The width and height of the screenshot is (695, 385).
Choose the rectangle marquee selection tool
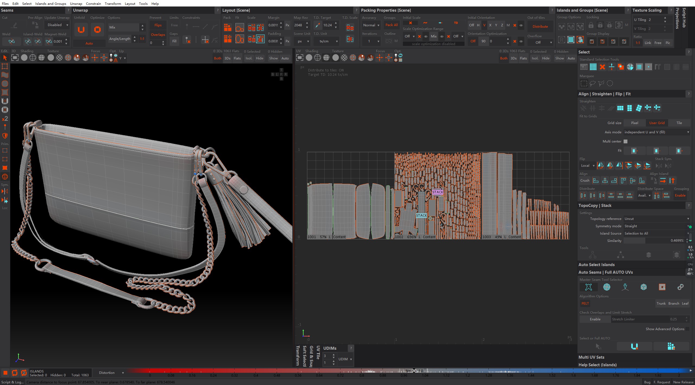point(584,83)
